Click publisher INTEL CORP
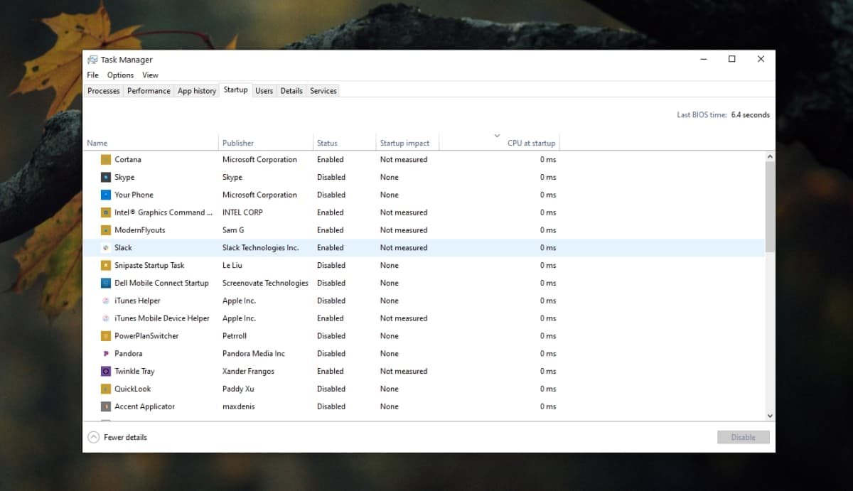Screen dimensions: 853x491 (x=242, y=212)
